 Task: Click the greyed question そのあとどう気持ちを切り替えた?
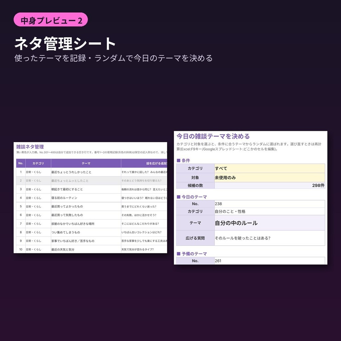(x=141, y=180)
